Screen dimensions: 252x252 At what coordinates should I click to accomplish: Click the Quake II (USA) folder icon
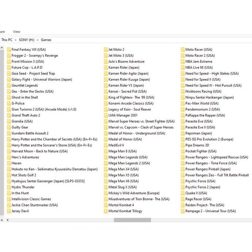click(x=183, y=193)
